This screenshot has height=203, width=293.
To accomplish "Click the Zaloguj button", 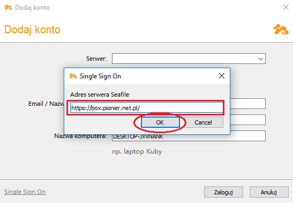I will (x=223, y=192).
